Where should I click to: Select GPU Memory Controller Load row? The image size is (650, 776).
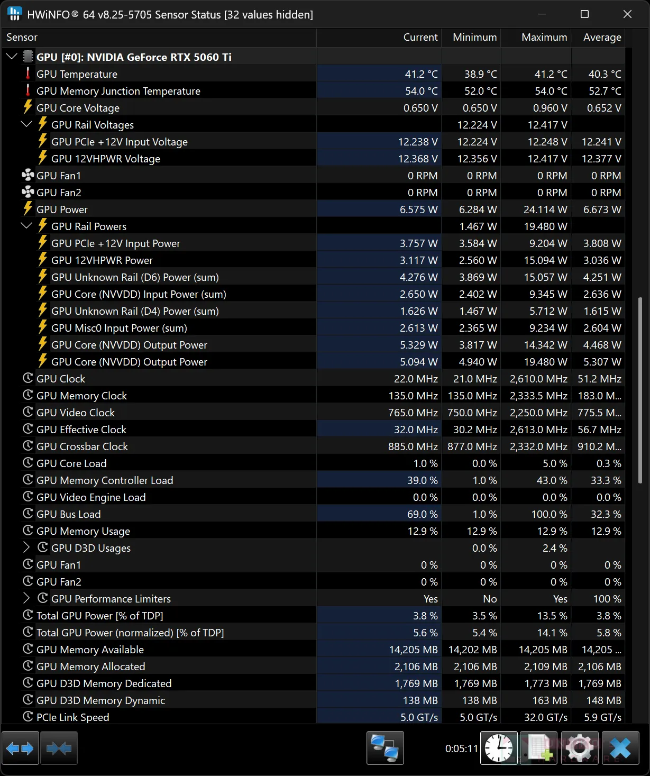313,480
